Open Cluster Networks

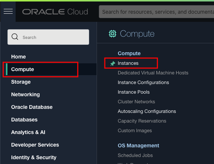136,101
